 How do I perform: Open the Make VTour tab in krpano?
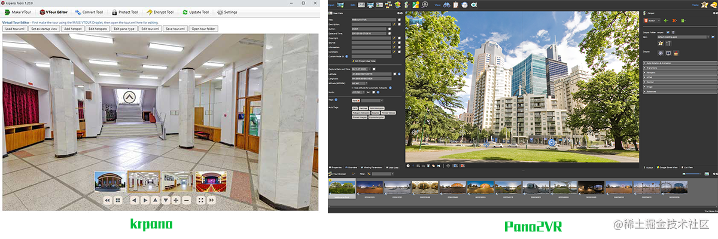coord(17,12)
